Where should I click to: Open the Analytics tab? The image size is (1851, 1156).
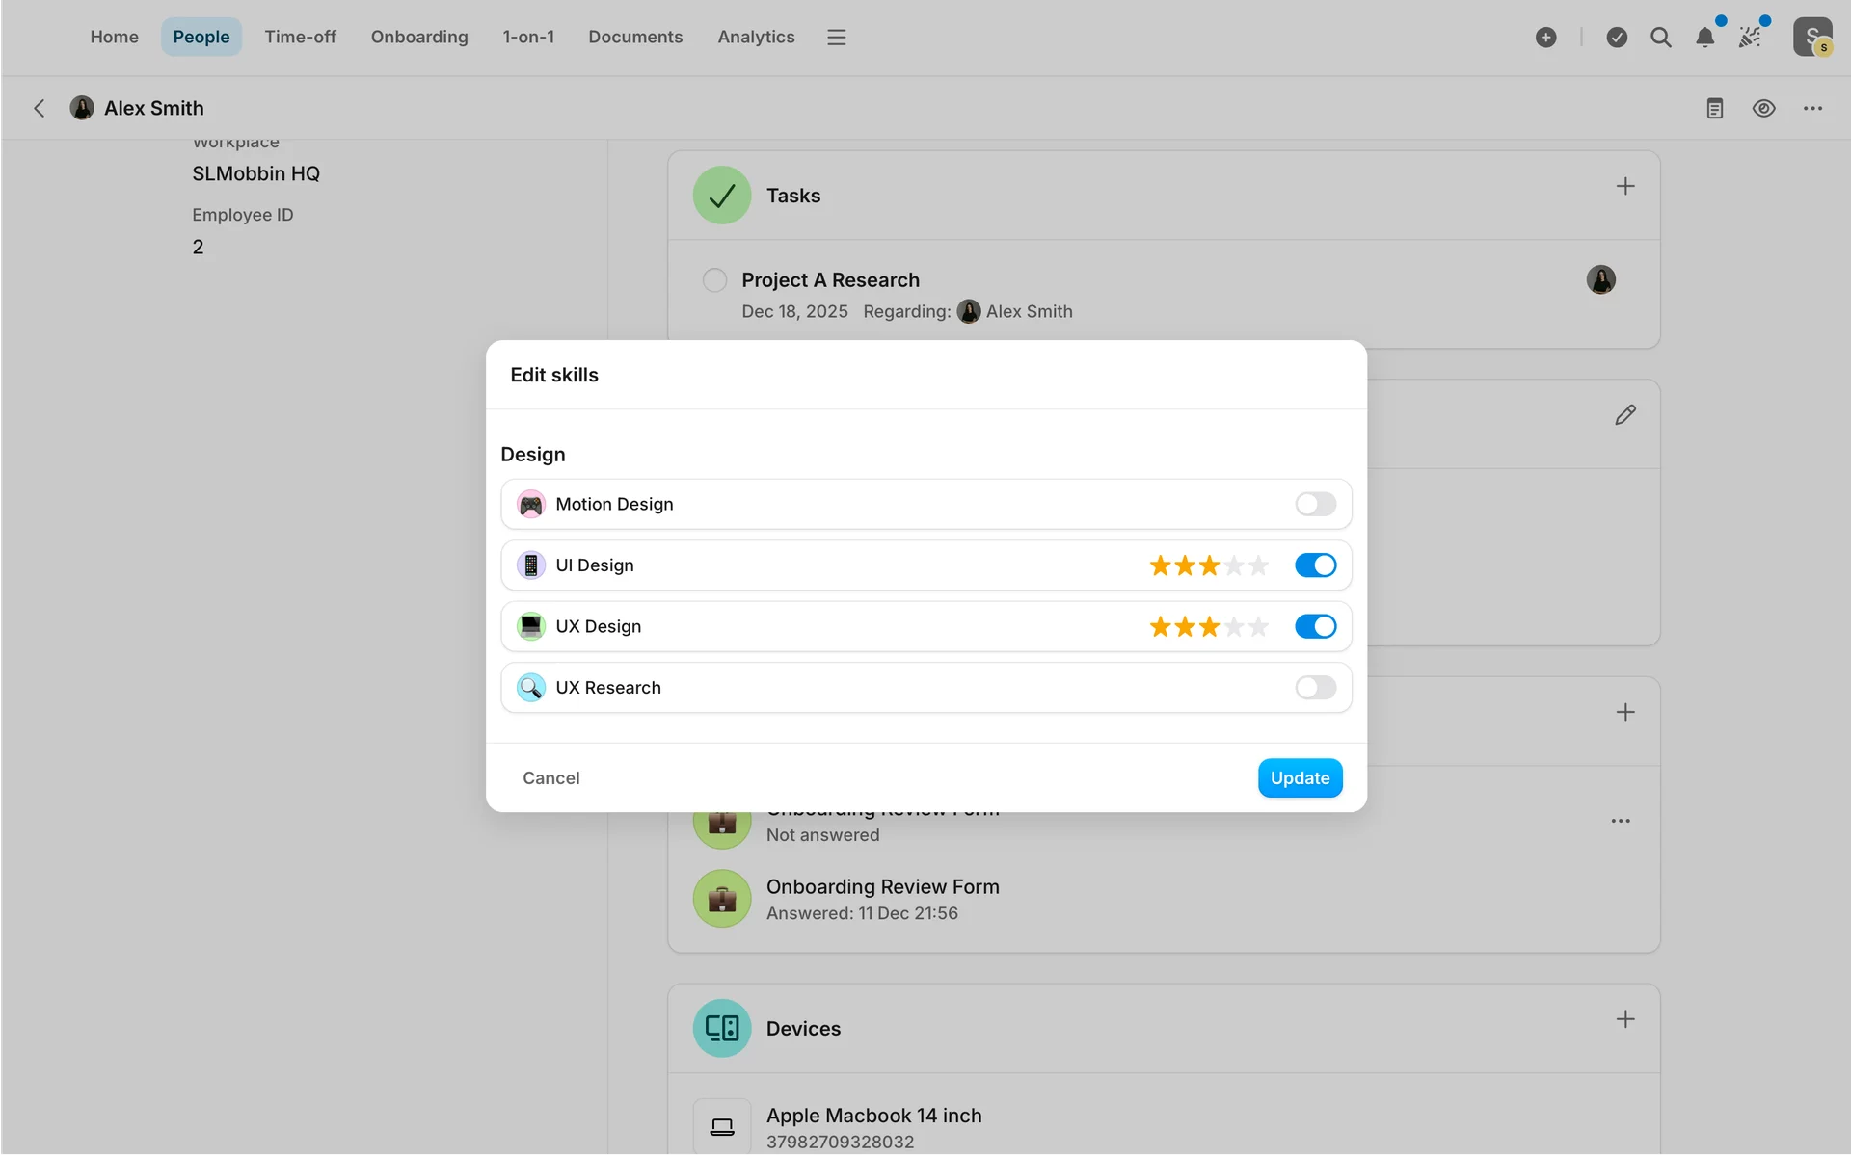click(x=756, y=37)
